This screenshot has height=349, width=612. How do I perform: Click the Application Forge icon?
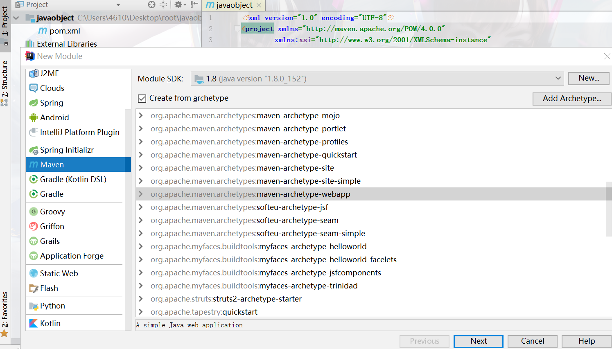34,256
